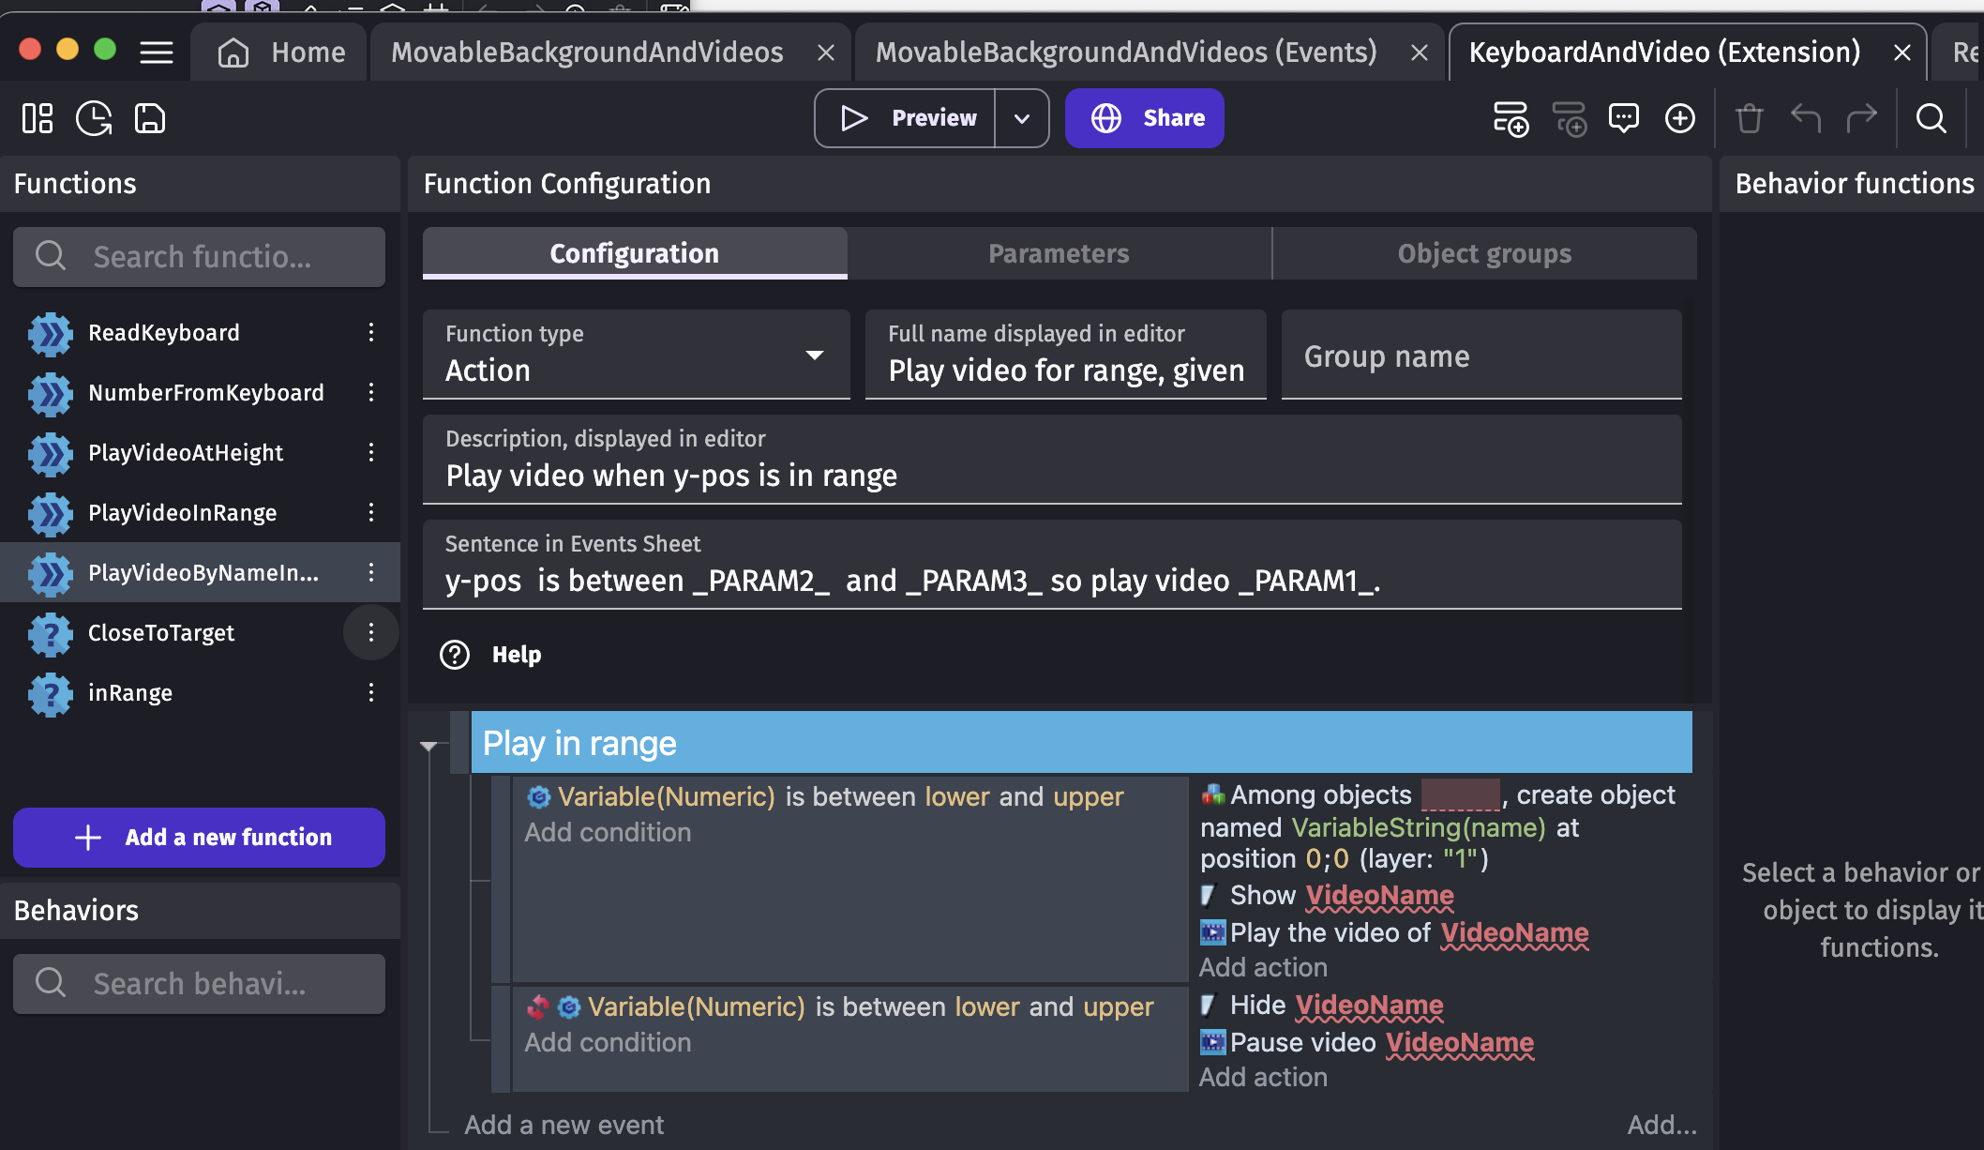This screenshot has width=1984, height=1150.
Task: Click the Preview button
Action: [x=906, y=118]
